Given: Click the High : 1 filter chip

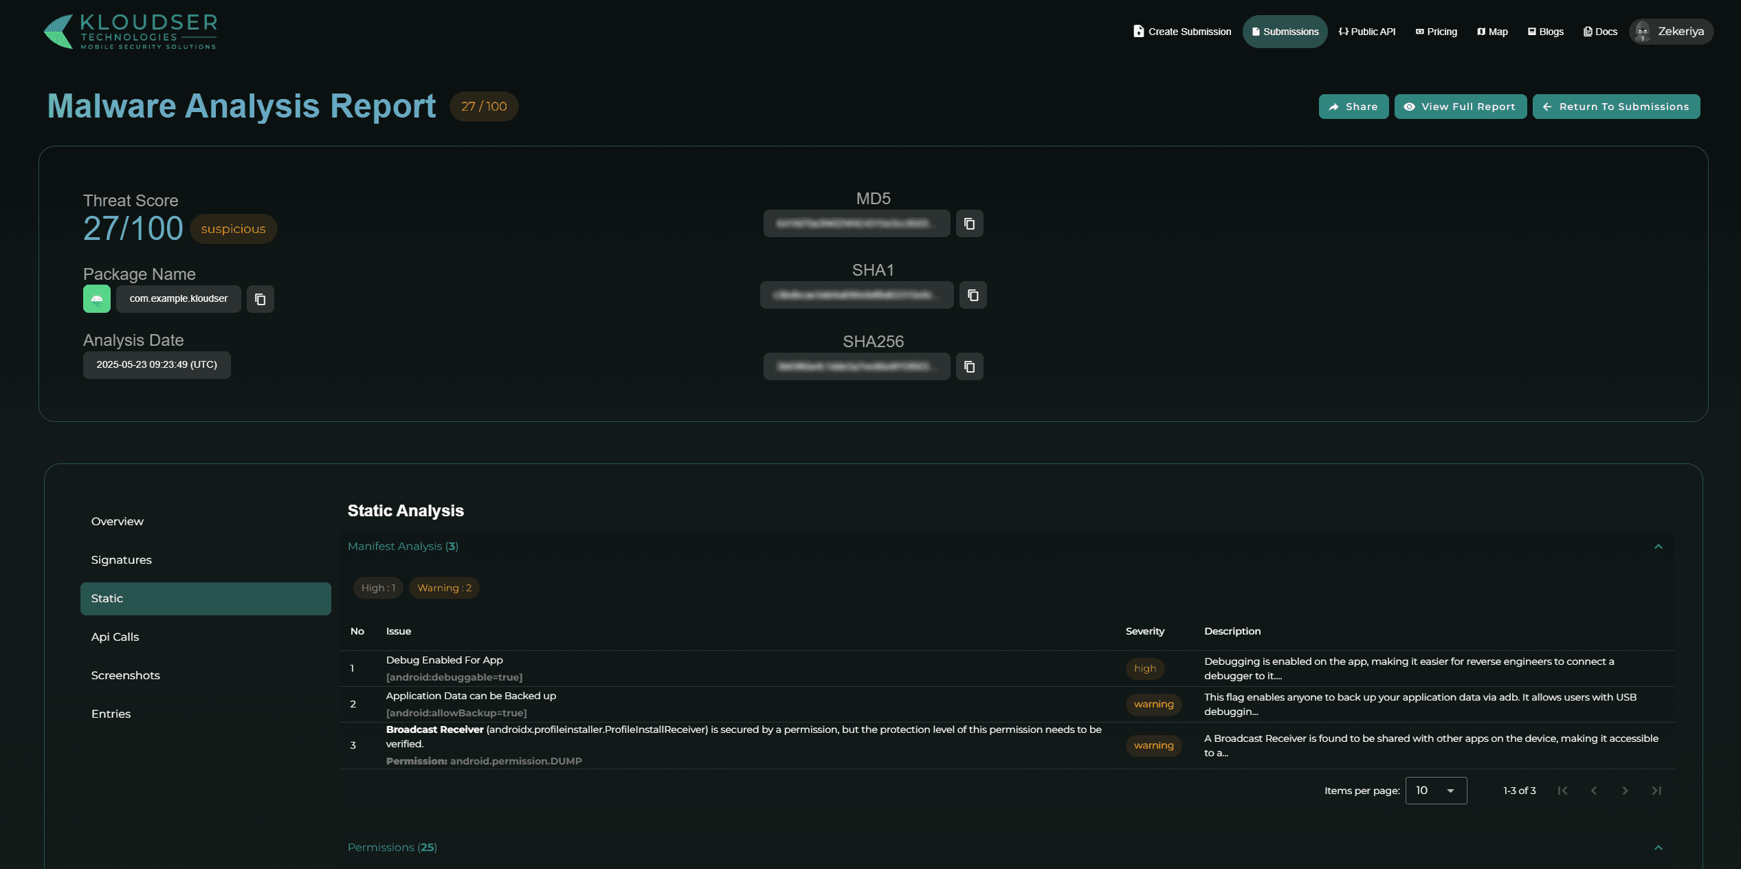Looking at the screenshot, I should pos(378,588).
